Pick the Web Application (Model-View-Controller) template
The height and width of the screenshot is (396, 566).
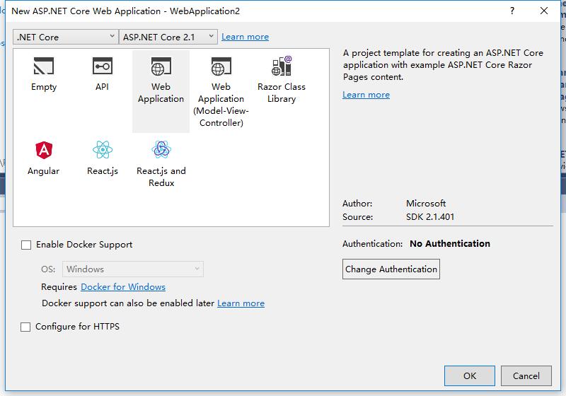tap(221, 68)
